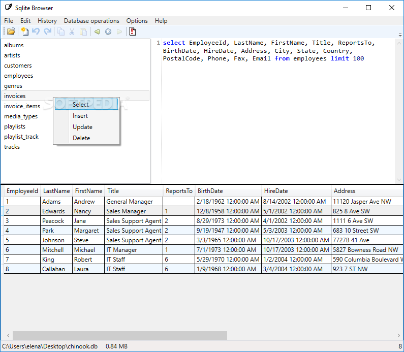
Task: Click the 'IT Manager' cell
Action: 134,250
